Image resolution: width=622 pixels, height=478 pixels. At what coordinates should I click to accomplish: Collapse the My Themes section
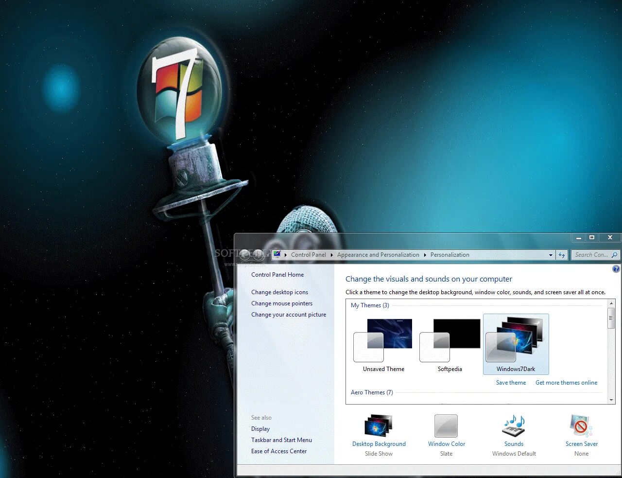(370, 305)
